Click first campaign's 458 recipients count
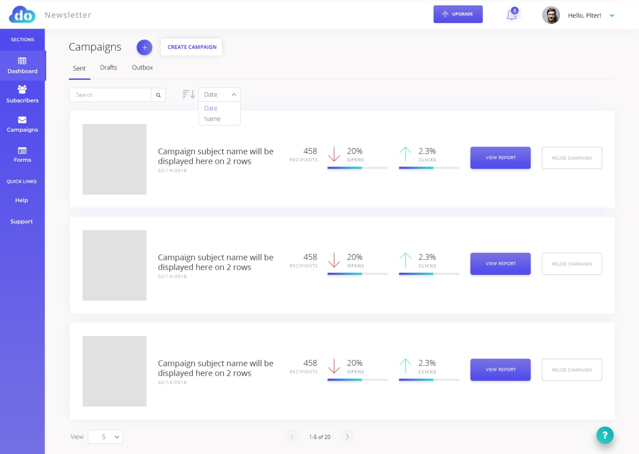Screen dimensions: 639x454 point(310,151)
